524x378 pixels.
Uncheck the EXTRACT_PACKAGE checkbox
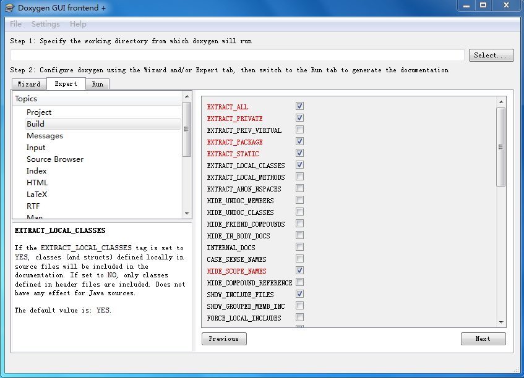(x=300, y=141)
